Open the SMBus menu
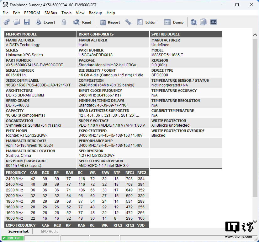The width and height of the screenshot is (259, 242). click(51, 13)
